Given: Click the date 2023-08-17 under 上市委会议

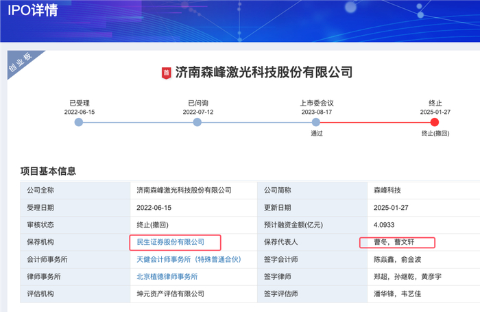Looking at the screenshot, I should click(x=317, y=112).
